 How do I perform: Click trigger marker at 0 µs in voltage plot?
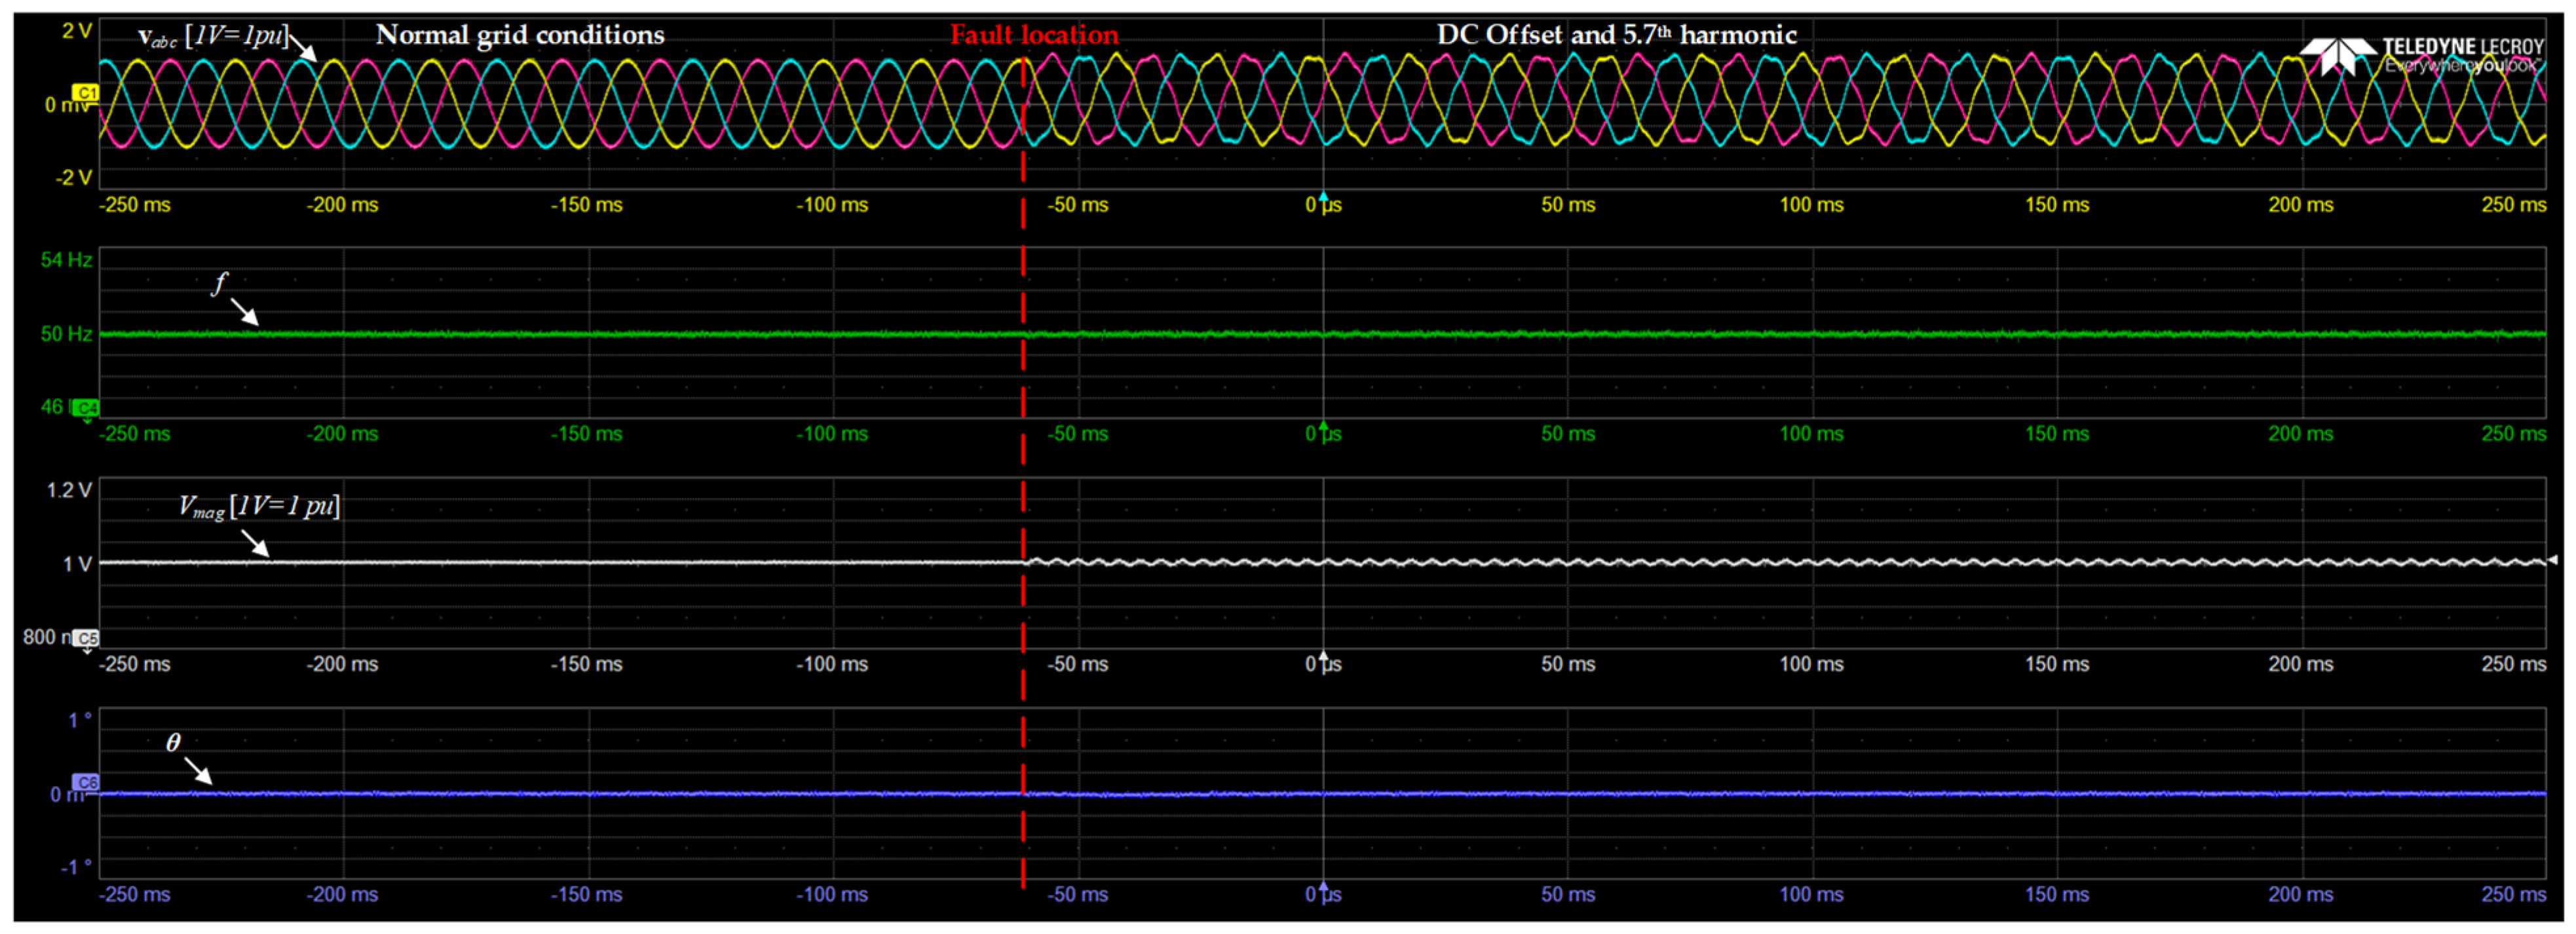[1323, 195]
